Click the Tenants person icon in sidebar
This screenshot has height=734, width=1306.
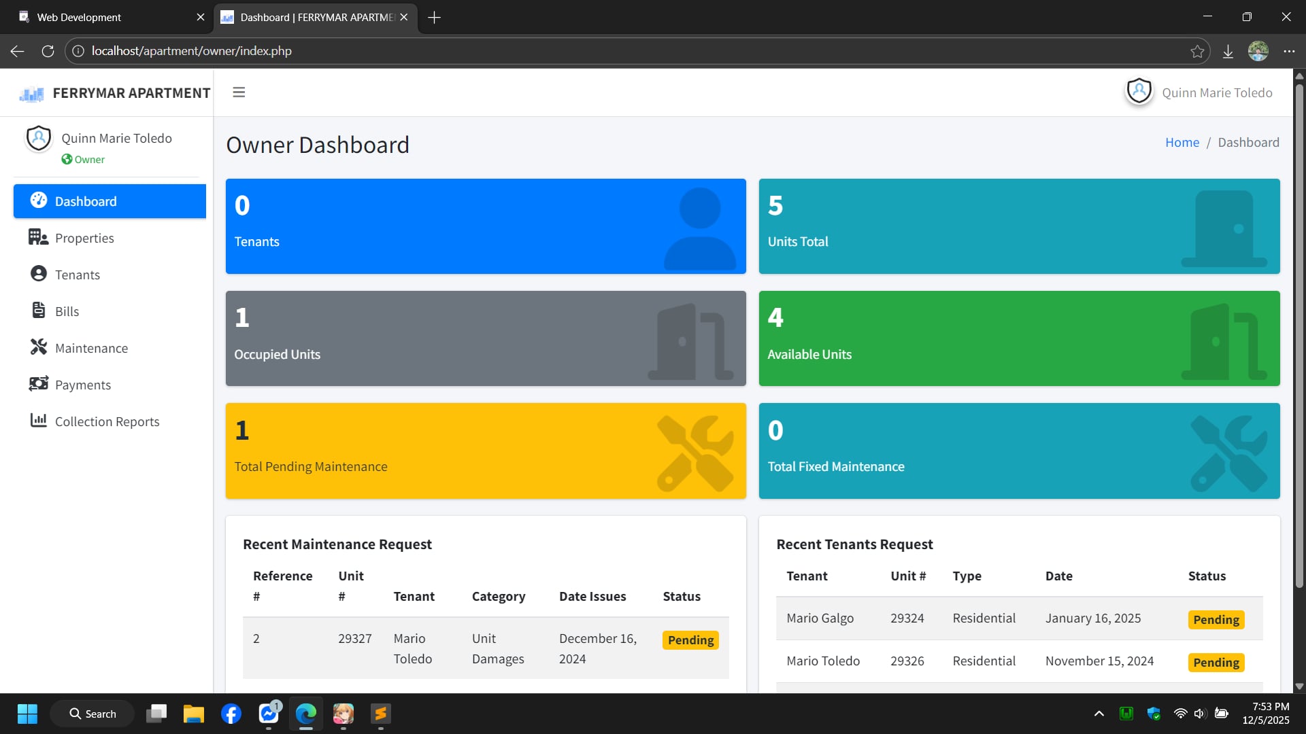pyautogui.click(x=38, y=274)
